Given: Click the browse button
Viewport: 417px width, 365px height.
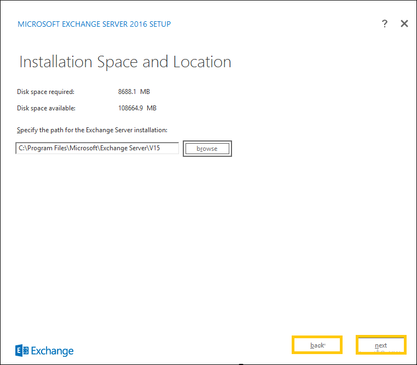Looking at the screenshot, I should (x=207, y=149).
